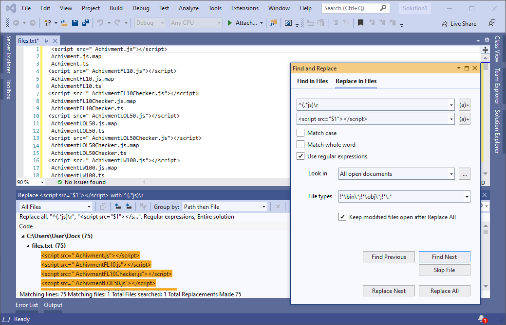Screen dimensions: 506x325
Task: Collapse the C:\Users\User\Docs tree node
Action: coord(23,236)
